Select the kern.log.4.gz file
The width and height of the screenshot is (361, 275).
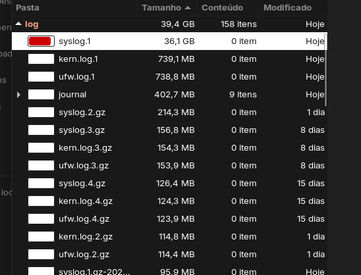tap(169, 201)
